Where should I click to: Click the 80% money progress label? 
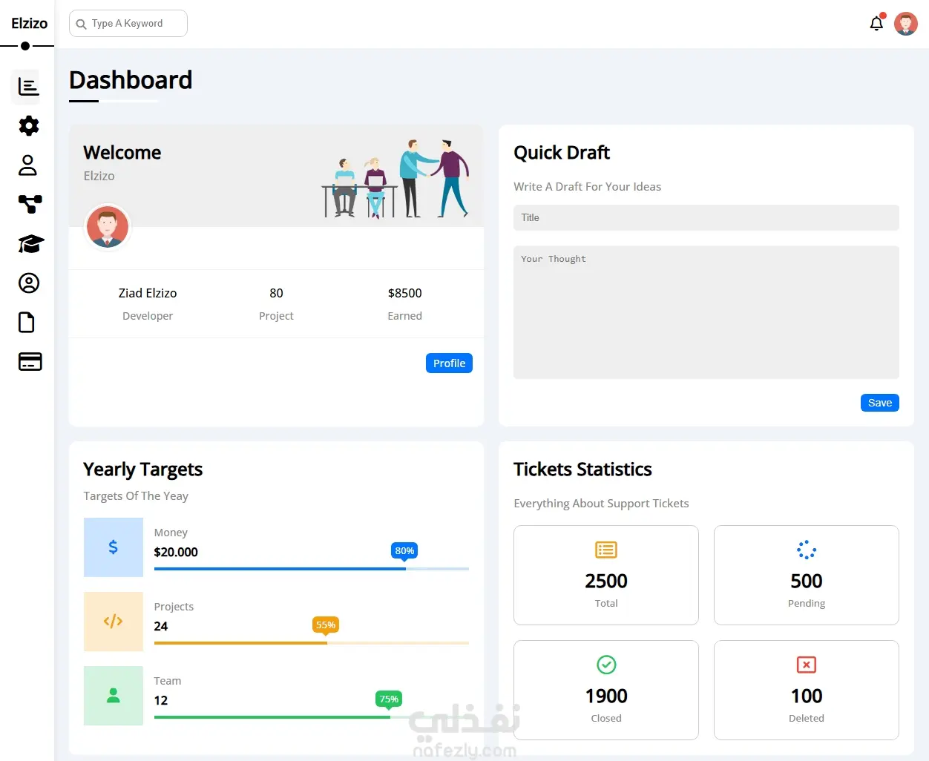404,550
